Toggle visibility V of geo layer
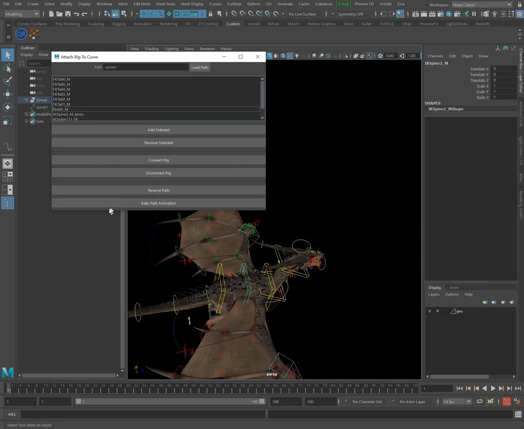Viewport: 524px width, 429px height. point(429,311)
